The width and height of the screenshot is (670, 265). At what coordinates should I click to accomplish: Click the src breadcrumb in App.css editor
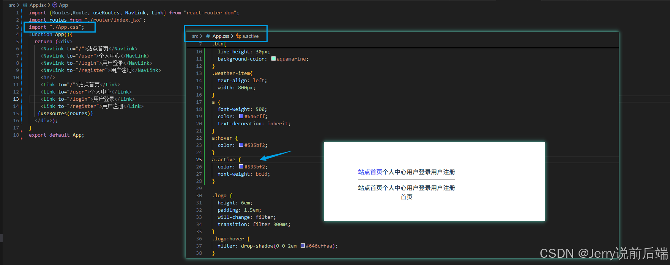click(x=195, y=36)
